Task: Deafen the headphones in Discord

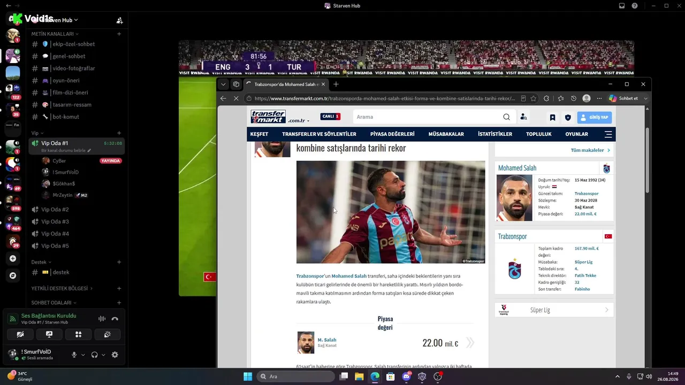Action: [95, 355]
